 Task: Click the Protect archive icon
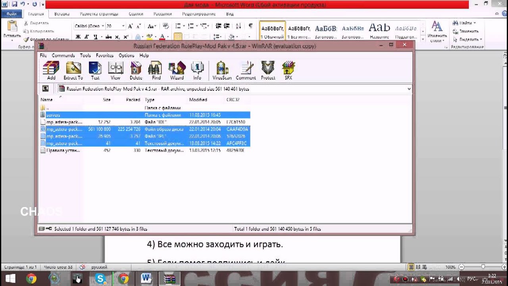pyautogui.click(x=268, y=71)
